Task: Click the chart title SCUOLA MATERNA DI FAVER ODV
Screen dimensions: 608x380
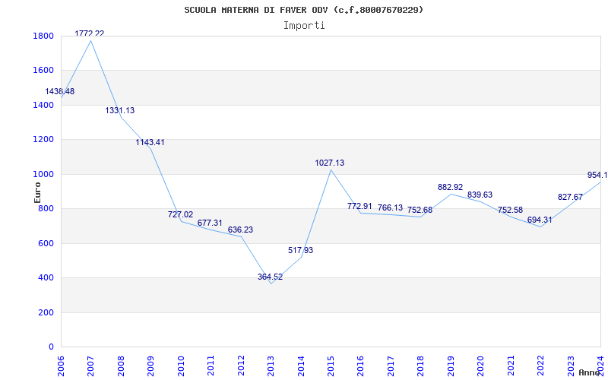Action: click(304, 10)
